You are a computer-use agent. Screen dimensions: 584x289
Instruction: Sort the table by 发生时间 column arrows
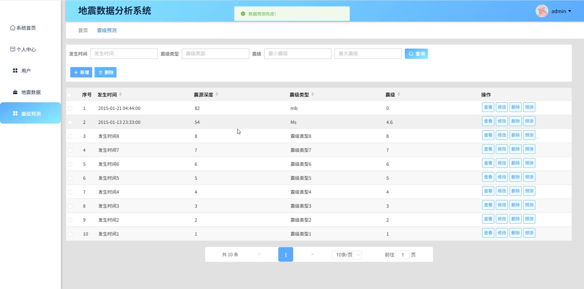120,94
